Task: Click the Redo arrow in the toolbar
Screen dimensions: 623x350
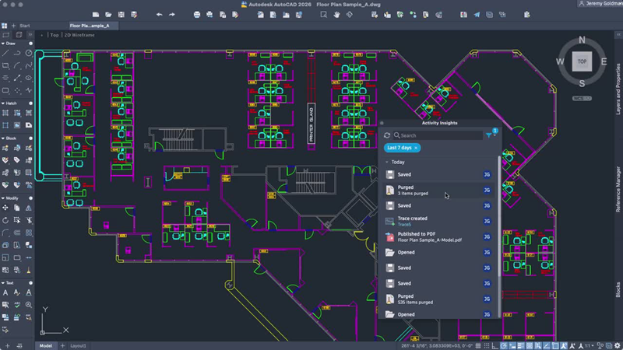Action: click(x=171, y=15)
